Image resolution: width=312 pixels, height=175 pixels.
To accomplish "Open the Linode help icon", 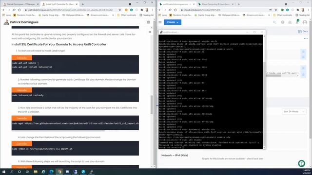I will tap(283, 22).
